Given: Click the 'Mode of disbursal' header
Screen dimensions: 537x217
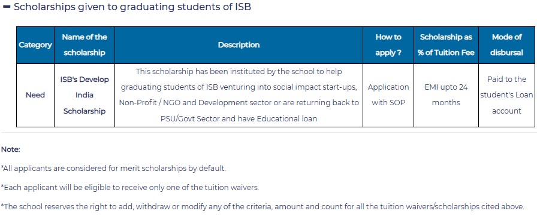Looking at the screenshot, I should pyautogui.click(x=506, y=45).
